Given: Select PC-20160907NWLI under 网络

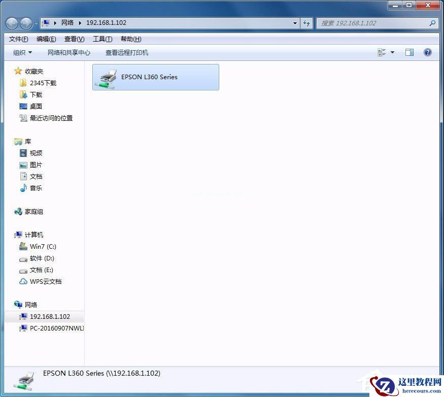Looking at the screenshot, I should point(53,328).
